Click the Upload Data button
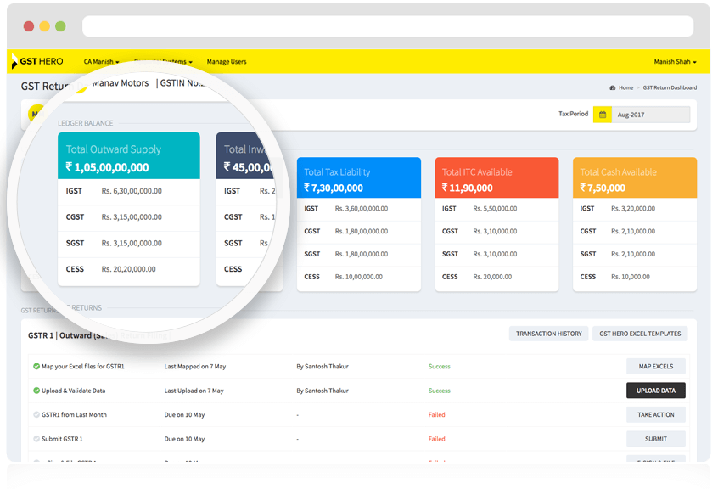Viewport: 718px width, 489px height. tap(656, 391)
